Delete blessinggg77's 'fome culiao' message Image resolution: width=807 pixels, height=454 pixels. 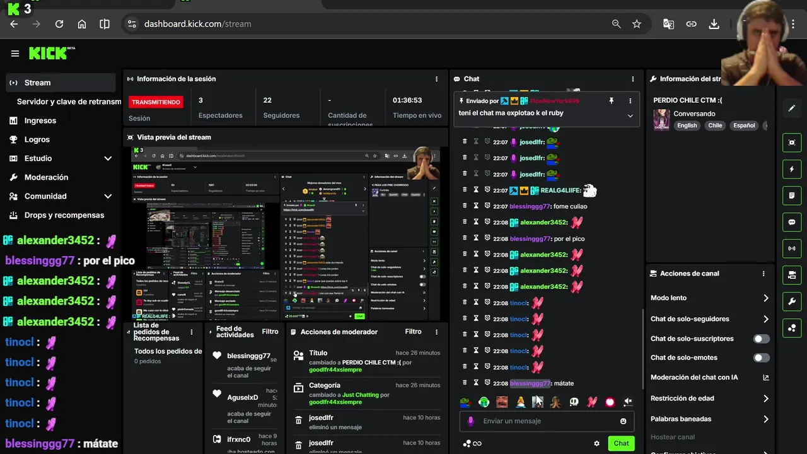465,206
